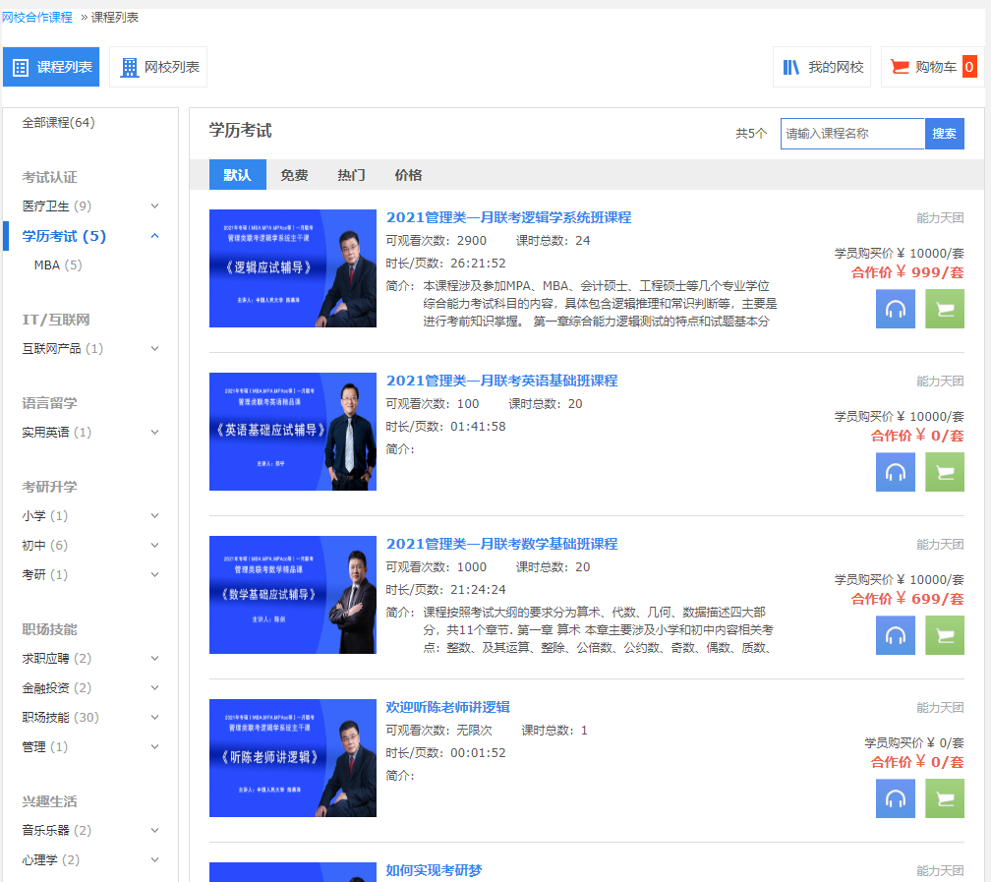This screenshot has width=991, height=882.
Task: Sort courses by 价格 tab
Action: click(408, 175)
